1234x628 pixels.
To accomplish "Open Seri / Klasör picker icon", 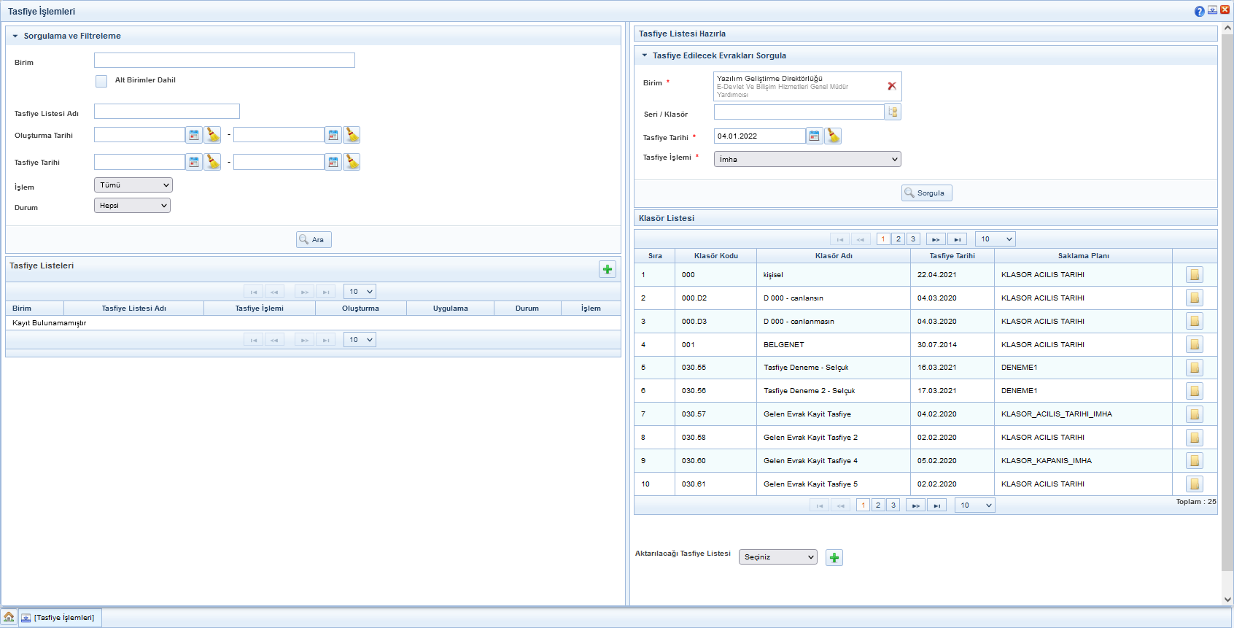I will [893, 112].
